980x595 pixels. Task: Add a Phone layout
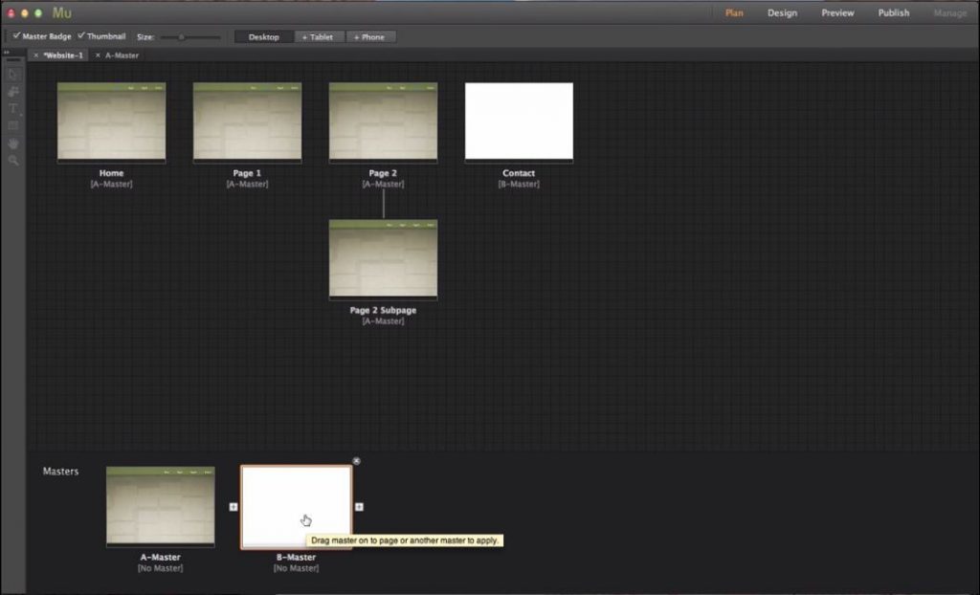[370, 37]
